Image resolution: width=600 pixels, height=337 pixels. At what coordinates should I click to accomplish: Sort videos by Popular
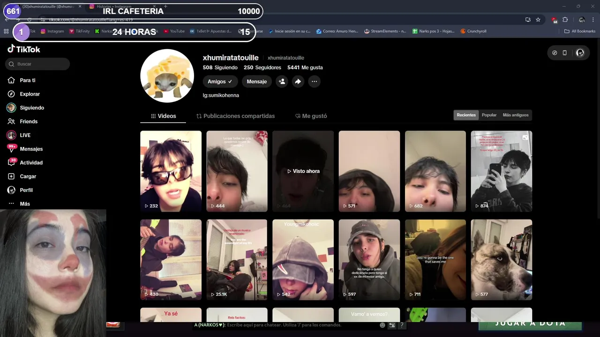point(489,115)
